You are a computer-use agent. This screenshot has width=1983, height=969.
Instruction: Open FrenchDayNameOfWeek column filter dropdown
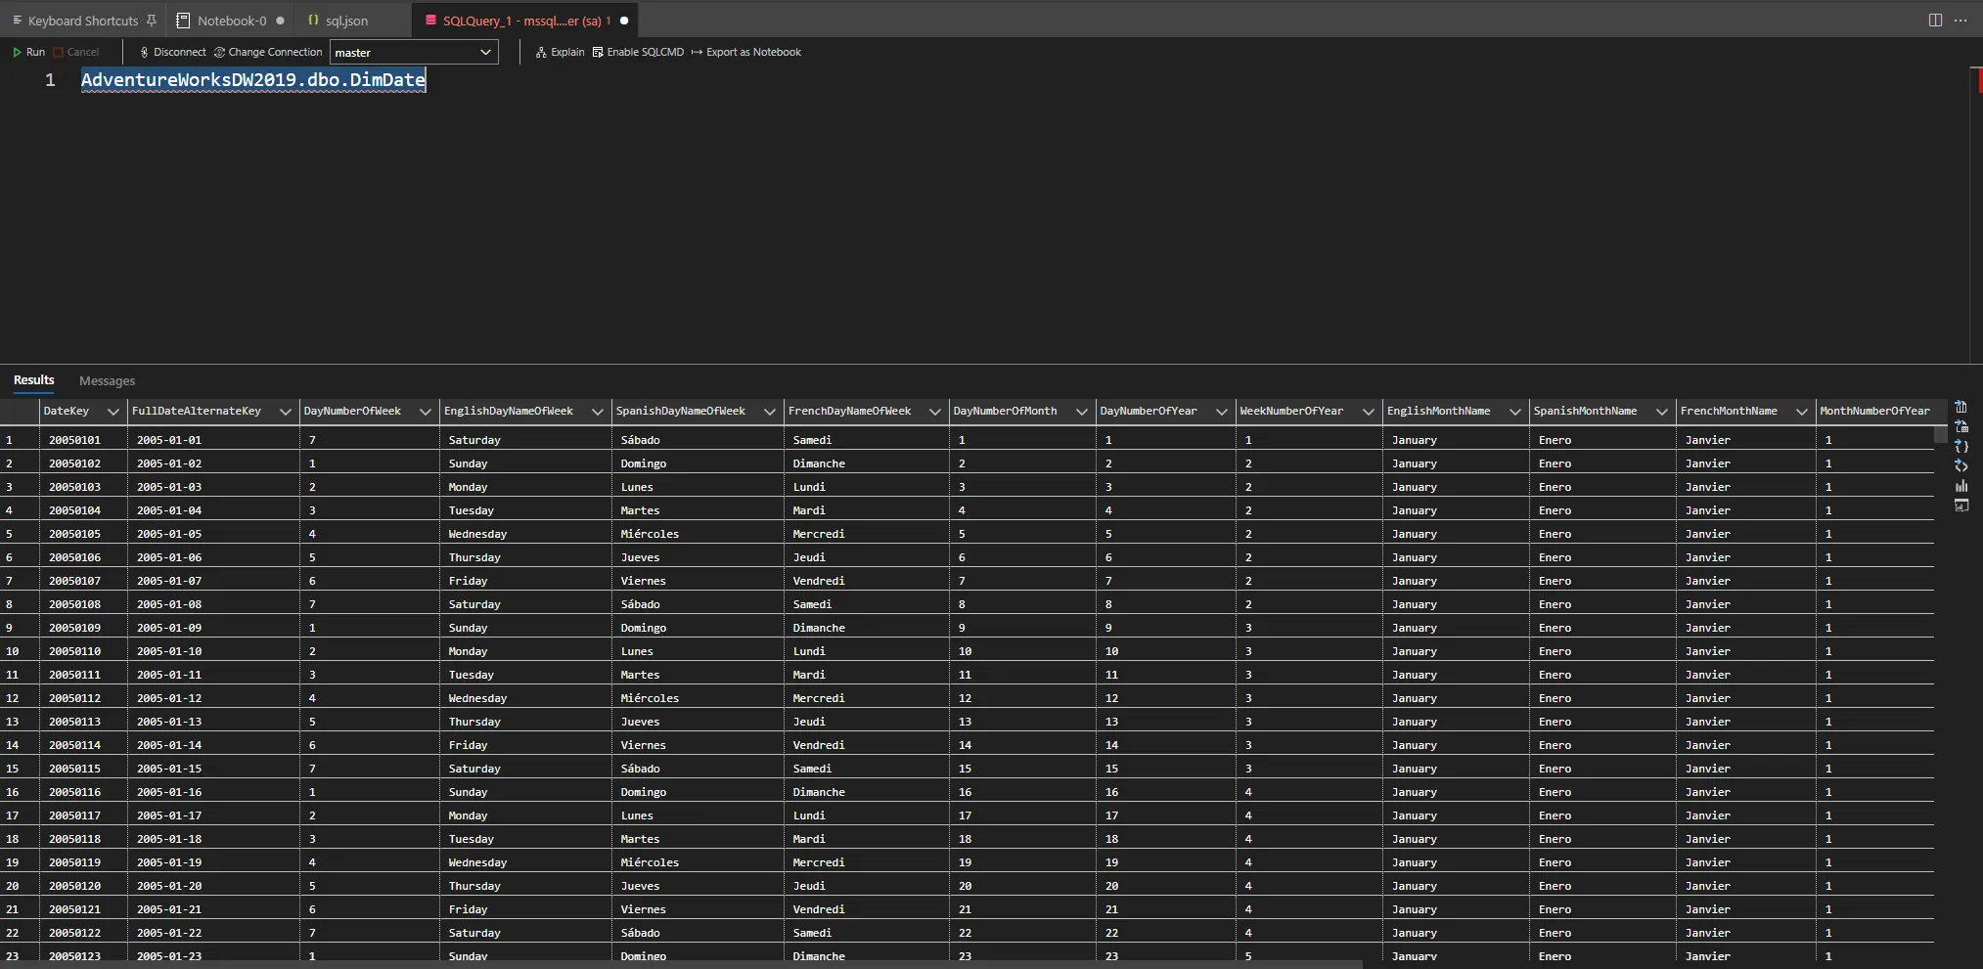tap(935, 412)
